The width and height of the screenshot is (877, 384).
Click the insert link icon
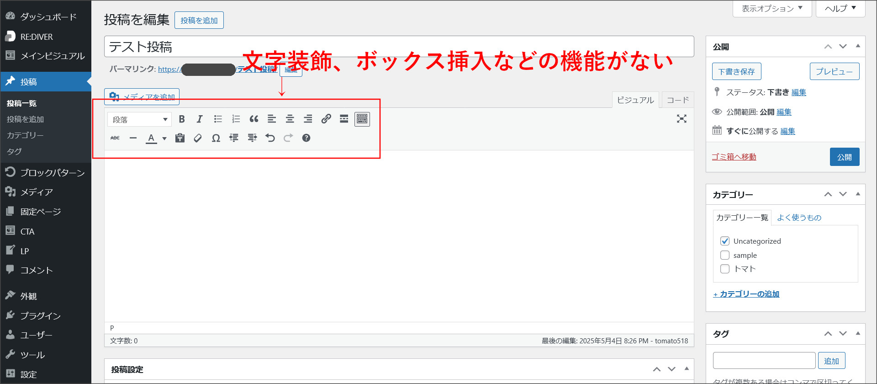326,119
